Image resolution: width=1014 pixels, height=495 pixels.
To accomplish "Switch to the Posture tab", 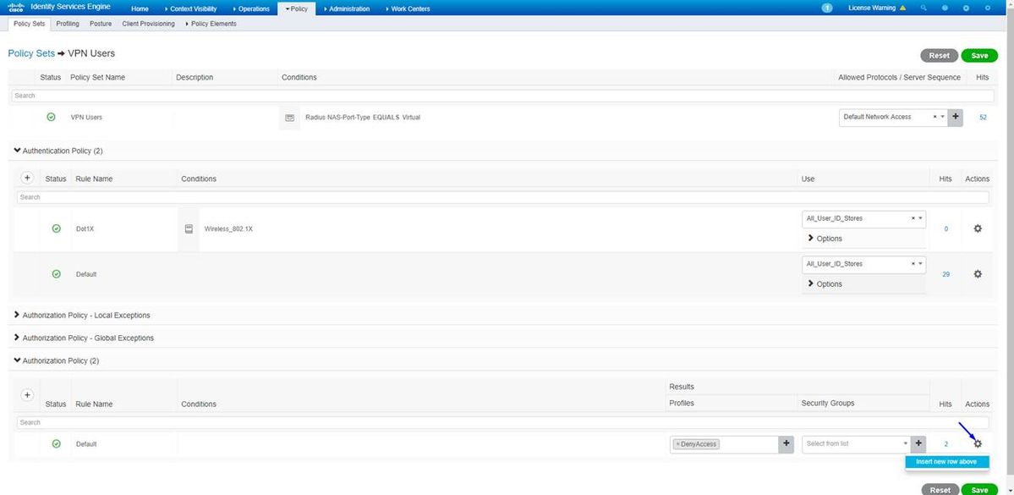I will point(101,24).
